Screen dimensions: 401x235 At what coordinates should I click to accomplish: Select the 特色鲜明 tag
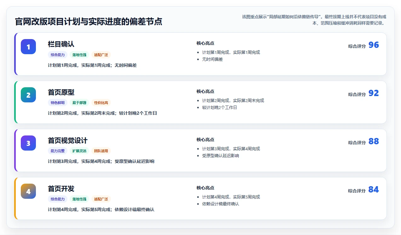tap(58, 103)
